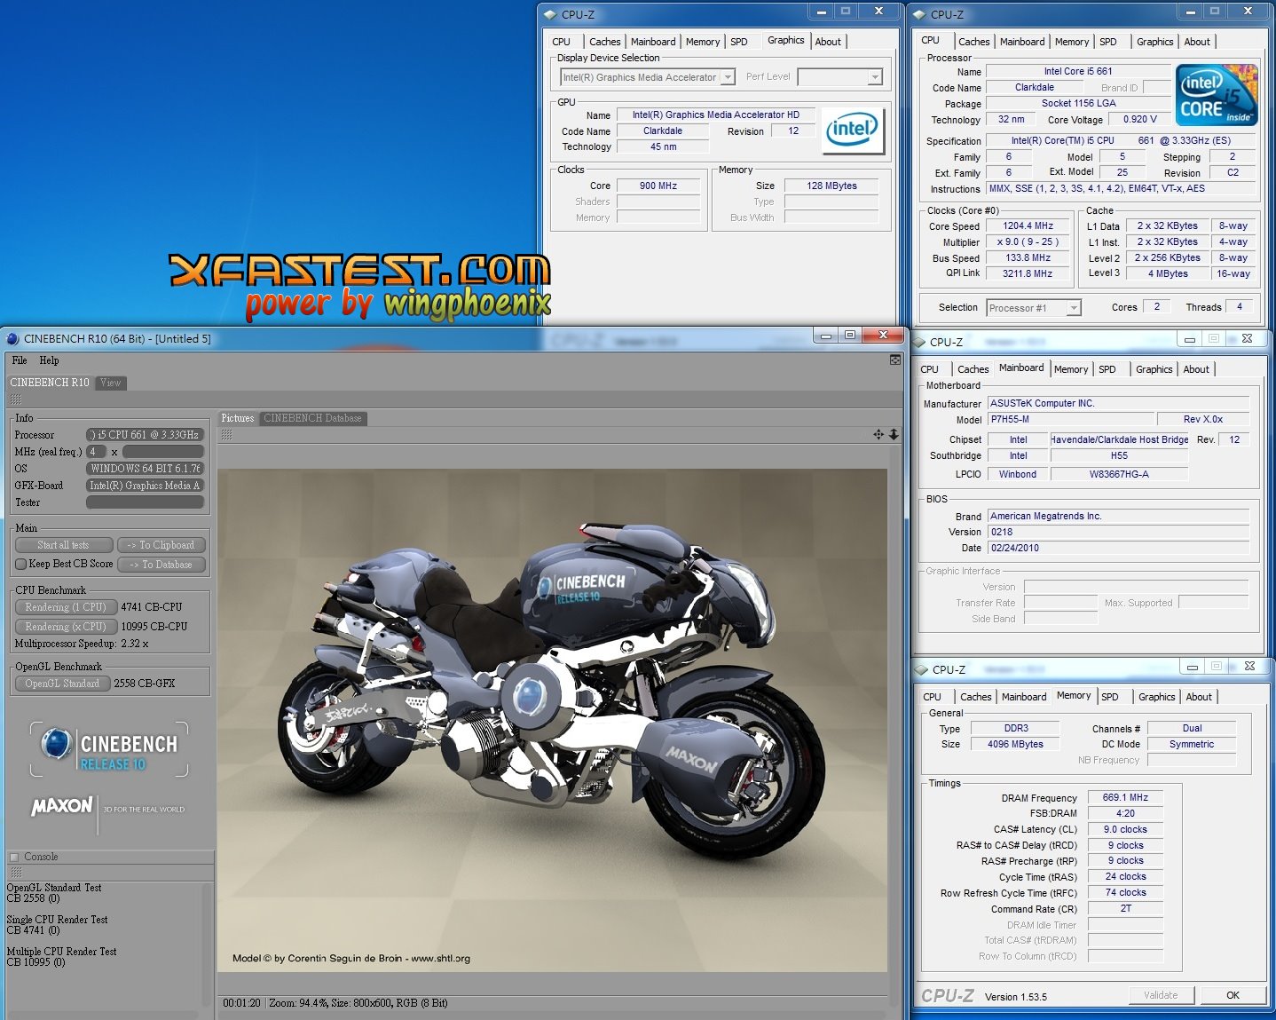Toggle the Console checkbox
The height and width of the screenshot is (1020, 1276).
[x=14, y=857]
